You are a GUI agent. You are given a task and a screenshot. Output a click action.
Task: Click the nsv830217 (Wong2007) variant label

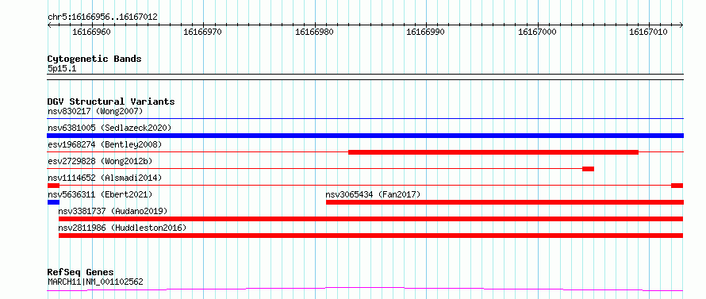[x=95, y=111]
